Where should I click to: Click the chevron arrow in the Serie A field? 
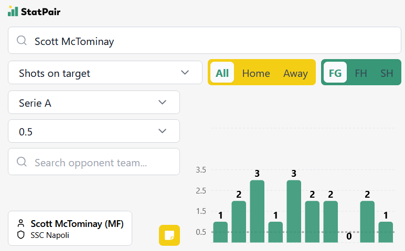pos(162,102)
